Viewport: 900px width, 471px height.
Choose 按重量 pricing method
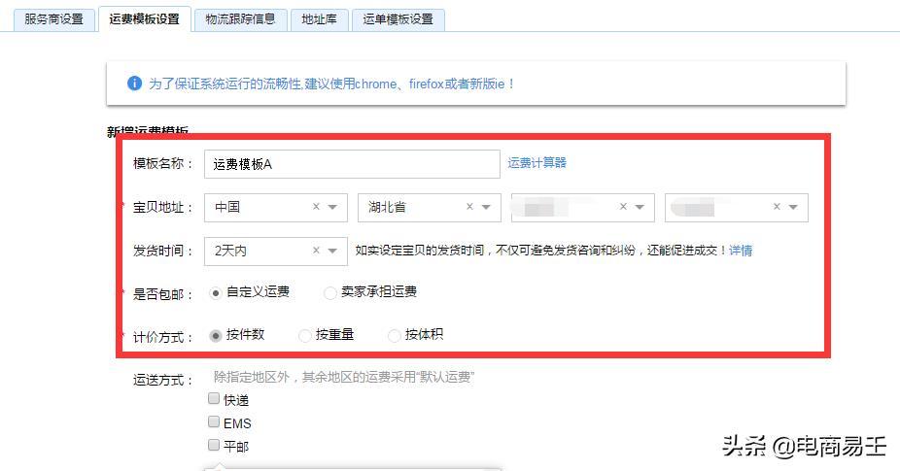(305, 336)
